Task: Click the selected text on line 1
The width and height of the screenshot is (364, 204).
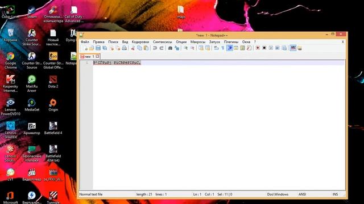Action: click(x=117, y=63)
